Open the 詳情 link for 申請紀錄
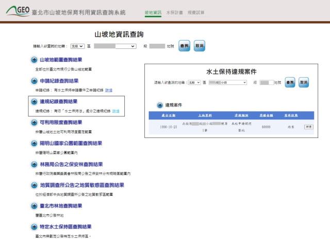This screenshot has width=330, height=242. [109, 90]
